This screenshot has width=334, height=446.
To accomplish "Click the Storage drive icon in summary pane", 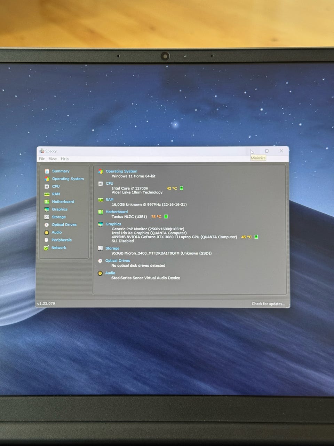I will click(x=100, y=248).
